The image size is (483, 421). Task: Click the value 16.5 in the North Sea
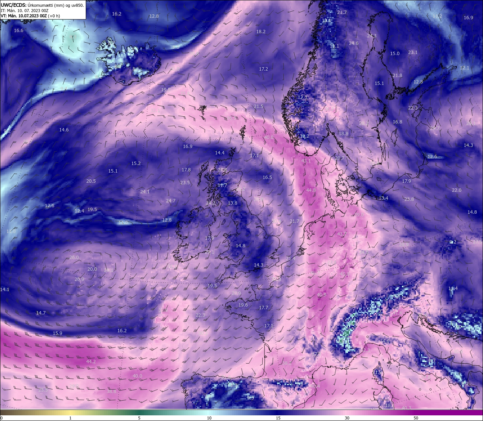[267, 177]
